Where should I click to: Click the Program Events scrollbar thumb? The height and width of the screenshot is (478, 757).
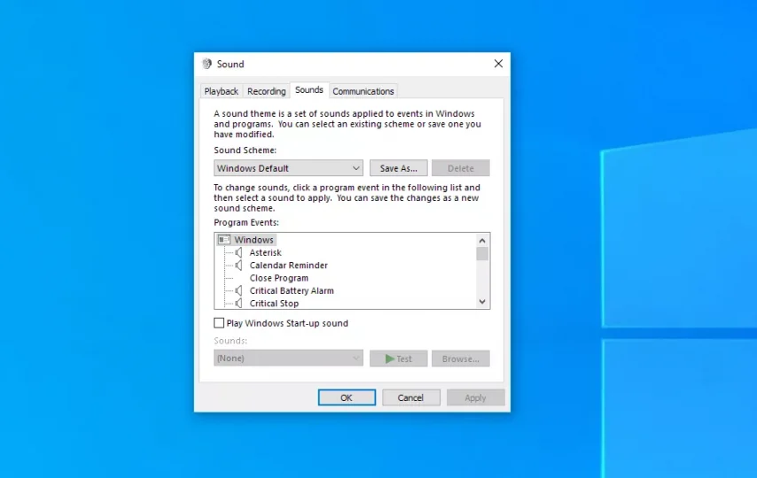pyautogui.click(x=482, y=254)
